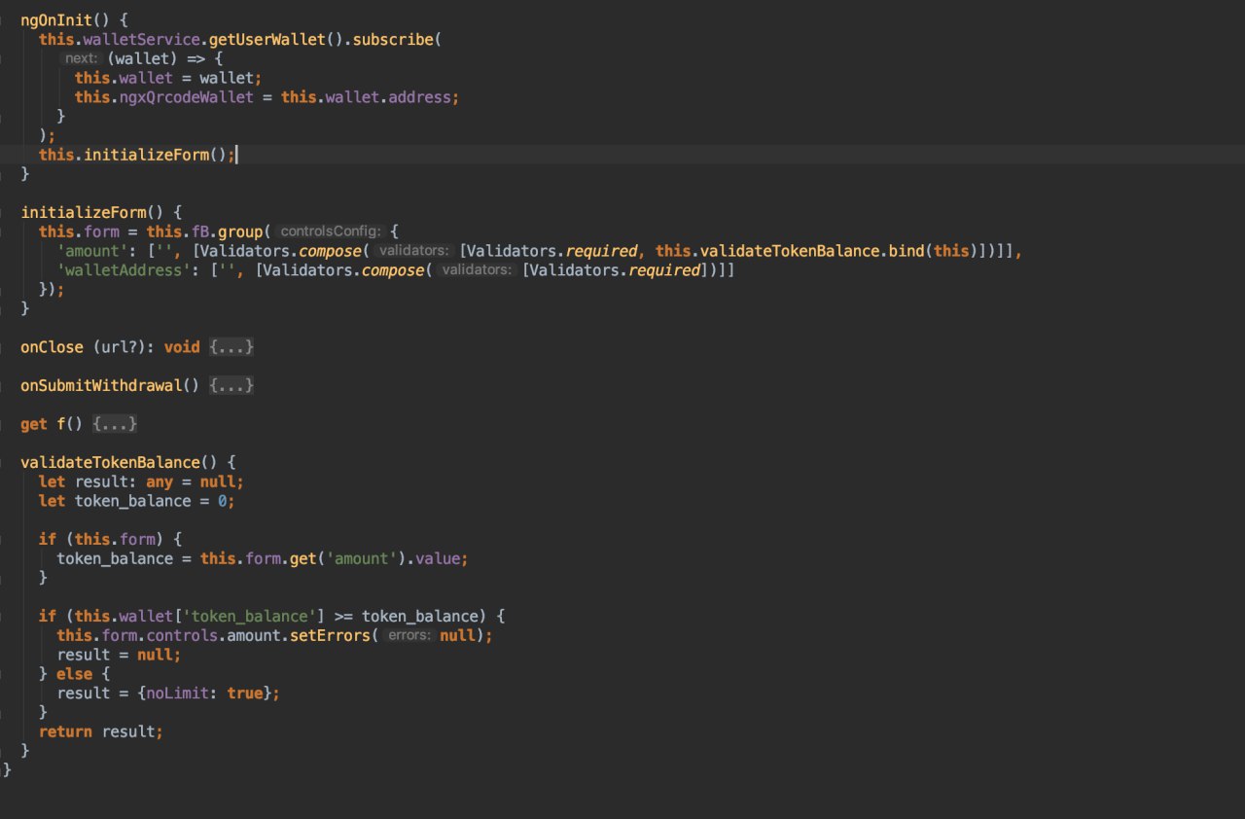The height and width of the screenshot is (819, 1245).
Task: Click the setErrors method call
Action: (x=330, y=635)
